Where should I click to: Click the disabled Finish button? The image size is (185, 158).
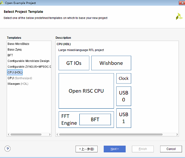pyautogui.click(x=143, y=149)
